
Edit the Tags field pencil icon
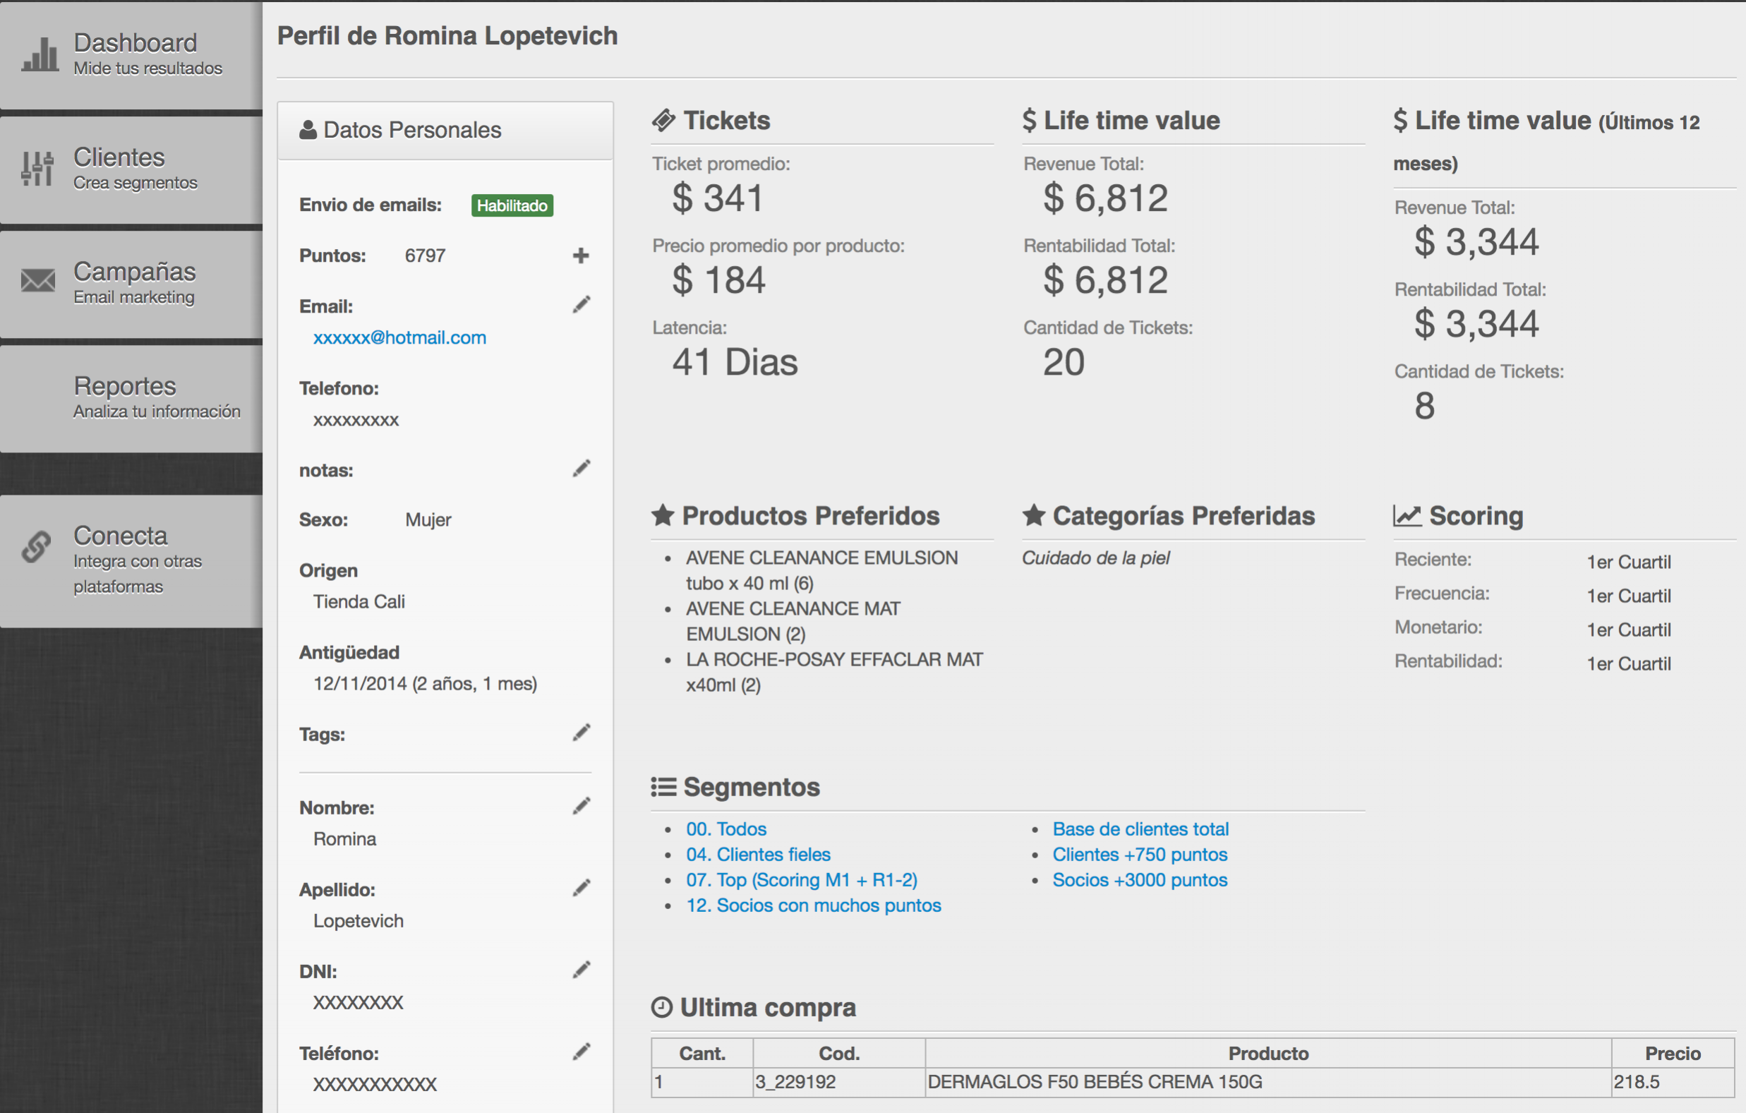582,733
